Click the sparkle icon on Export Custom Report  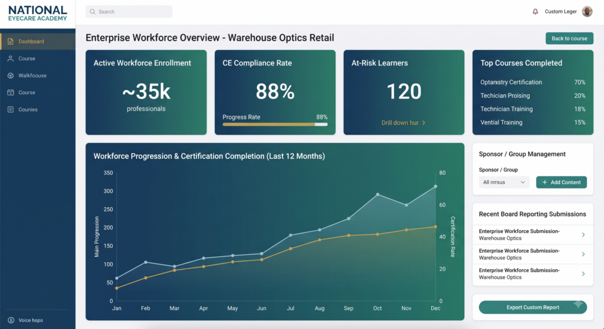(x=578, y=304)
